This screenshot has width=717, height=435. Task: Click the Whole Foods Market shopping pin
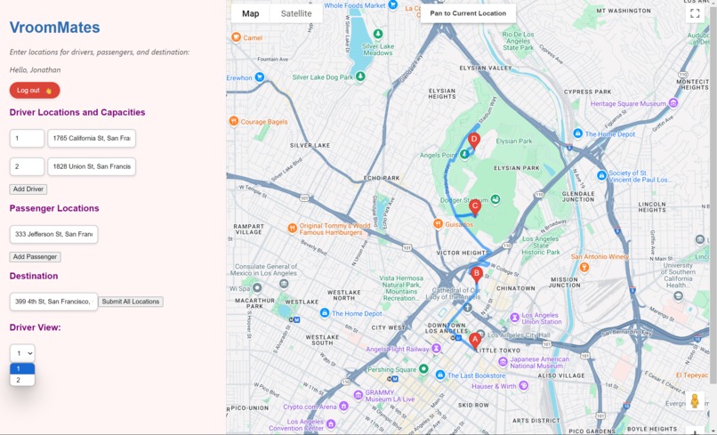click(x=392, y=5)
